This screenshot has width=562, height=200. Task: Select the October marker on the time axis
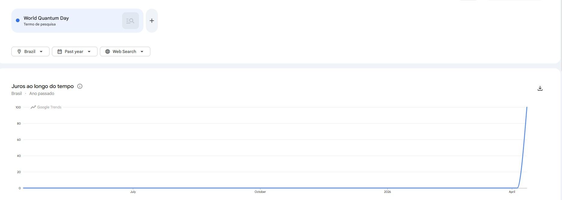(260, 192)
